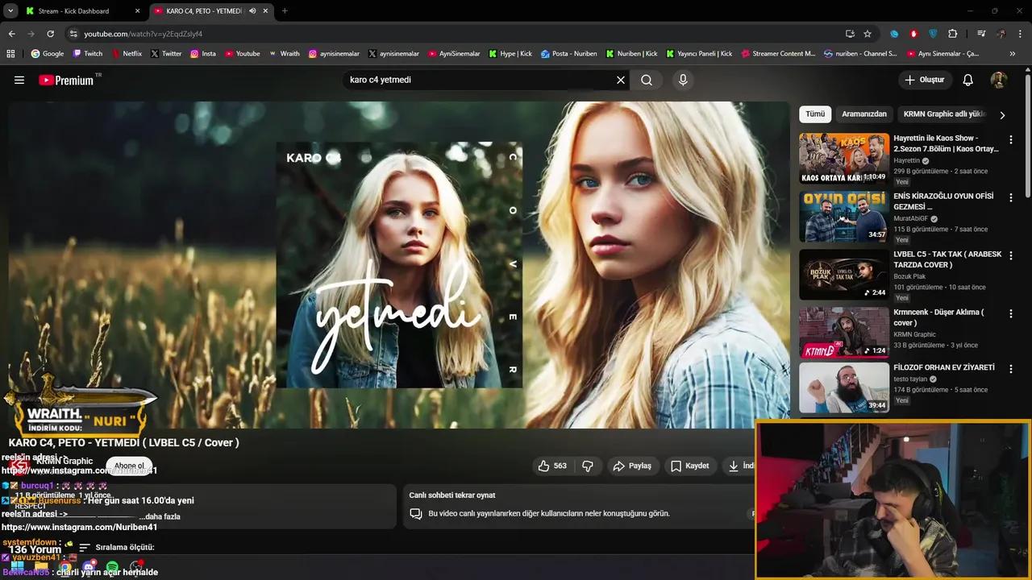Open Discord from the taskbar
Viewport: 1032px width, 580px height.
[x=89, y=566]
